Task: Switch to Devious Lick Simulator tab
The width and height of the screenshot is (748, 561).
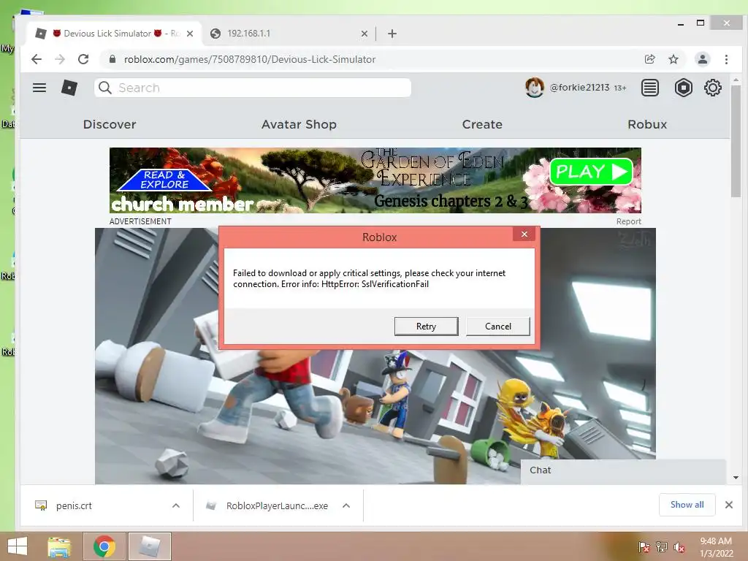Action: click(x=115, y=34)
